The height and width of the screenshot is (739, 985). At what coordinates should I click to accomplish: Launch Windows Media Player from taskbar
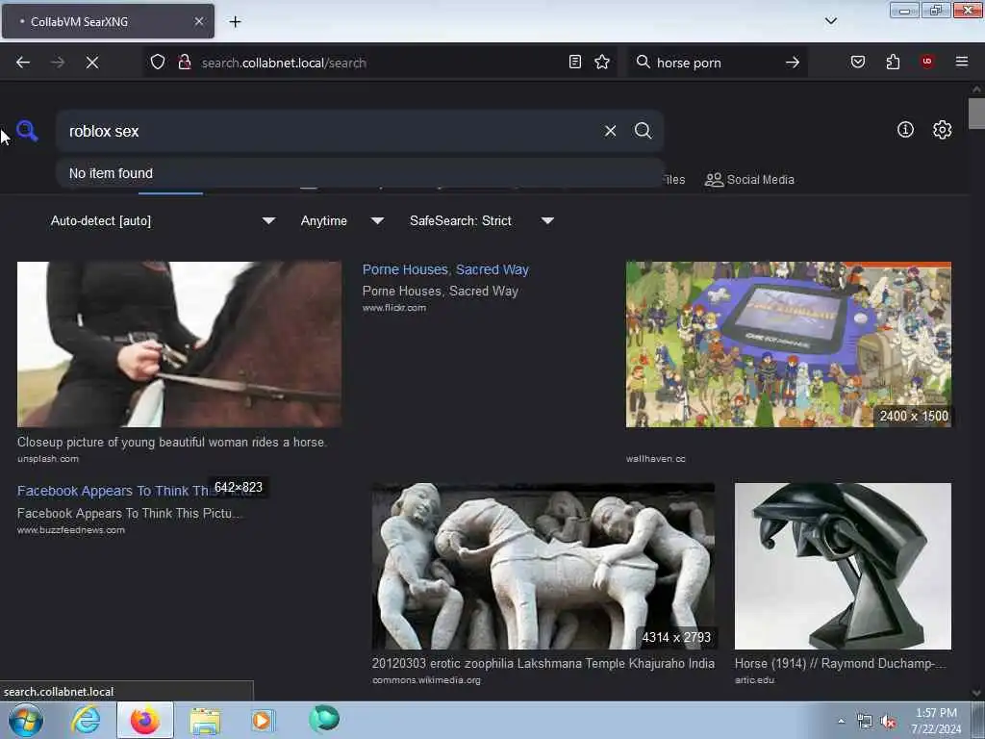pos(262,720)
